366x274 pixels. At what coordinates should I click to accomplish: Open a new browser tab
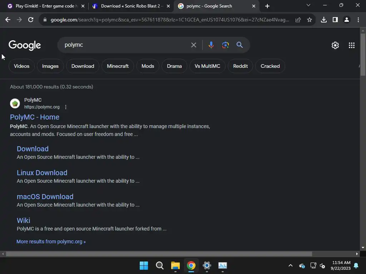(267, 6)
